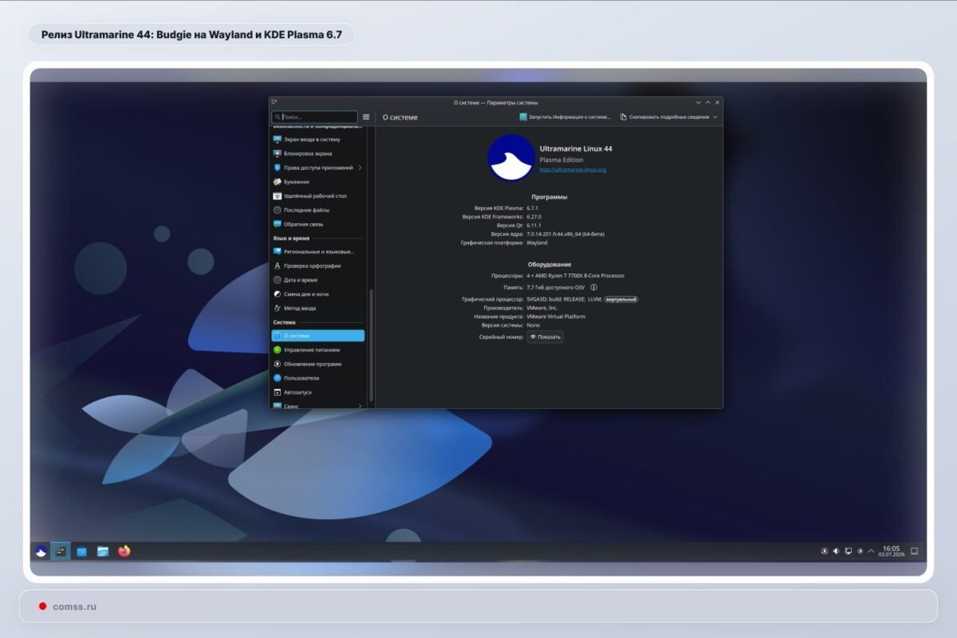Click the show desktop button in panel

(x=915, y=551)
